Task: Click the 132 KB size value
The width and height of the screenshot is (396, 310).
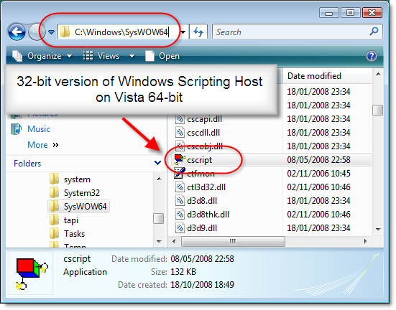Action: [x=183, y=272]
